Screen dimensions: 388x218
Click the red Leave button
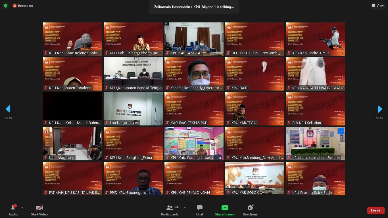click(x=376, y=210)
